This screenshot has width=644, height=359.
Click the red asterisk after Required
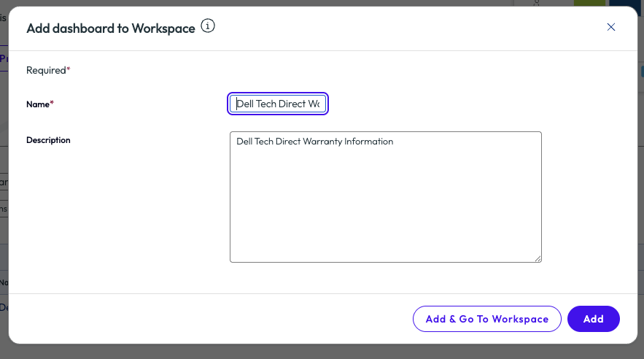[x=69, y=71]
